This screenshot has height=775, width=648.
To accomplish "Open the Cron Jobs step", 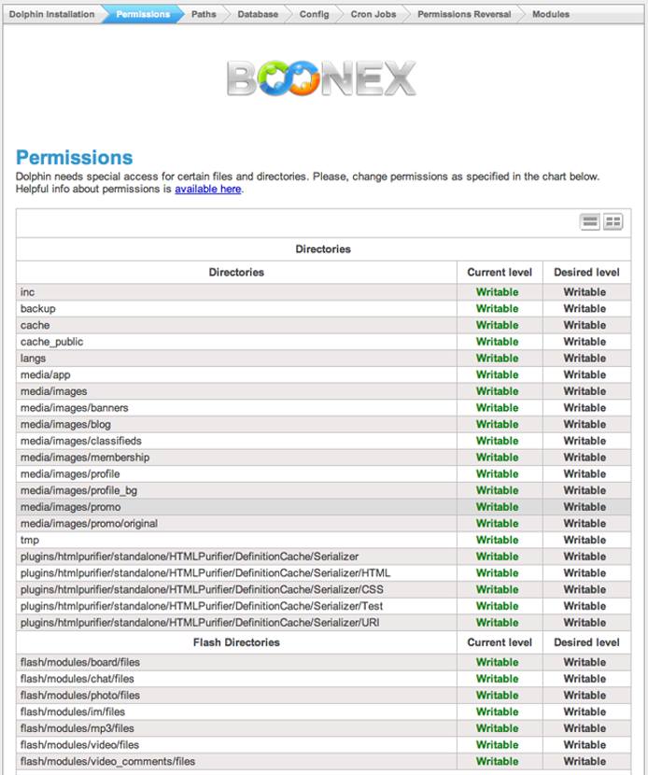I will 373,15.
